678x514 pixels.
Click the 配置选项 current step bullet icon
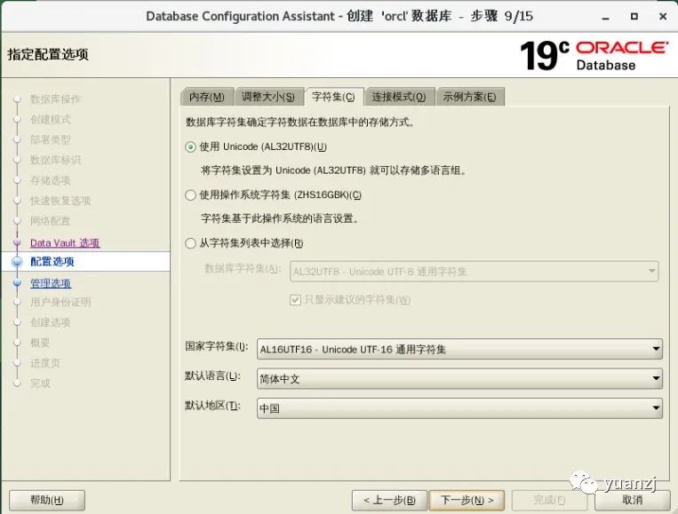tap(17, 262)
